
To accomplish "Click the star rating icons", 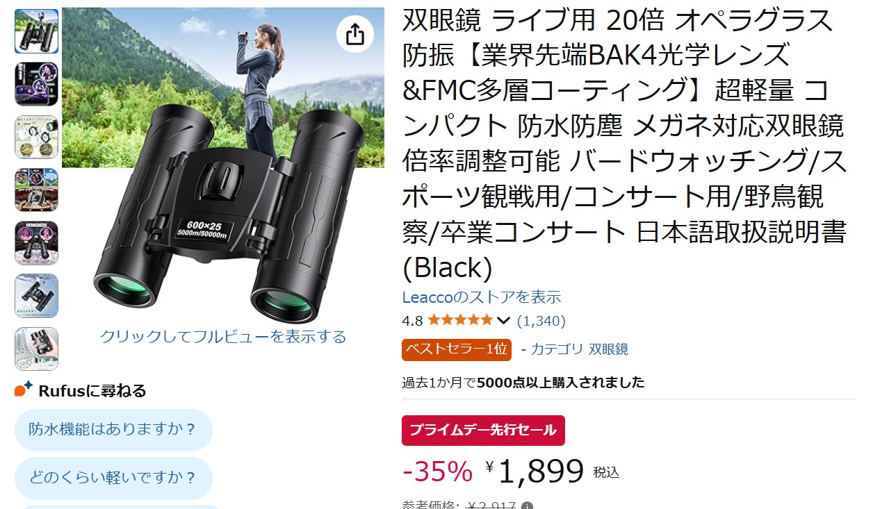I will (x=459, y=320).
